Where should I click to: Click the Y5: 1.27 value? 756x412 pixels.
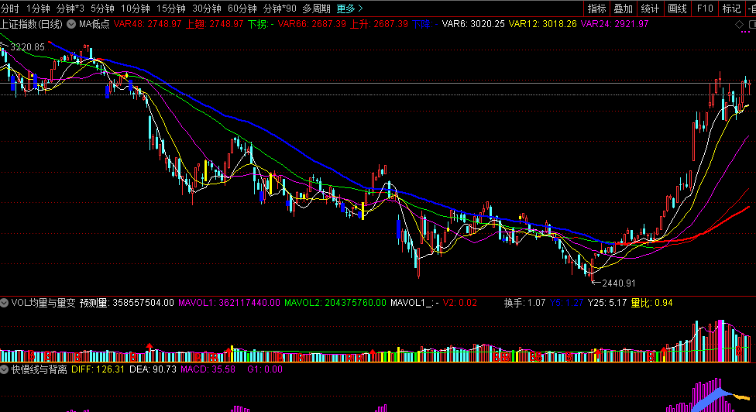pos(566,303)
